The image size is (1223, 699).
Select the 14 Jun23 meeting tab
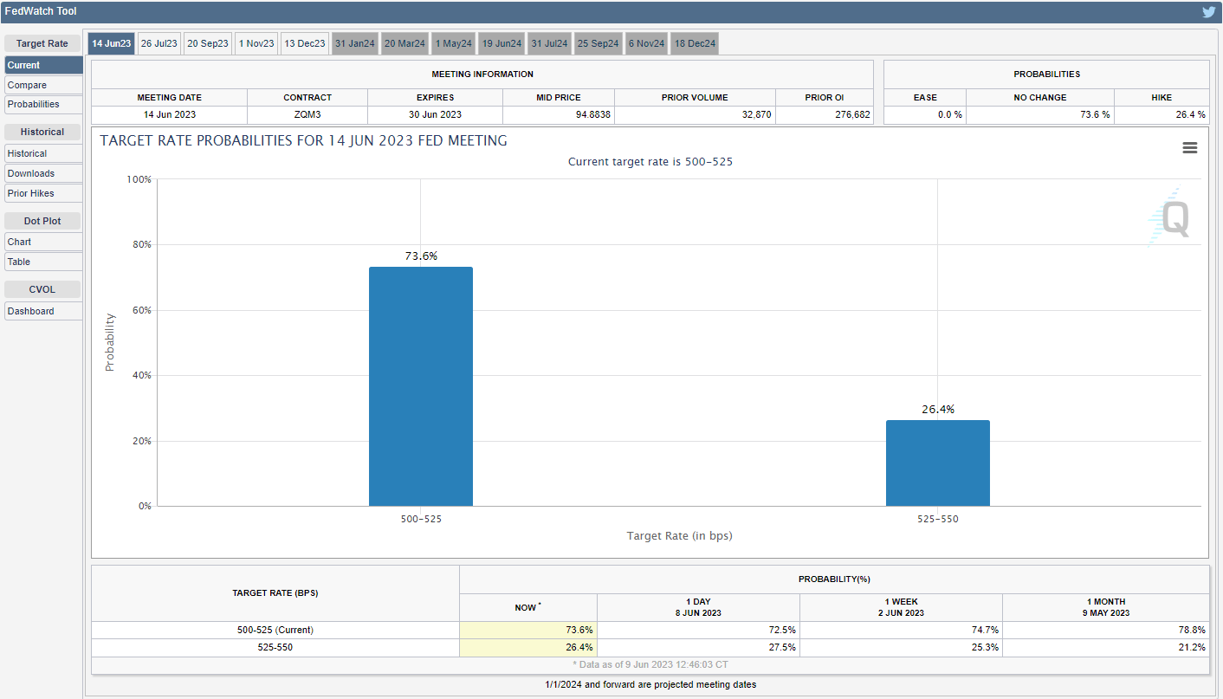click(x=111, y=43)
